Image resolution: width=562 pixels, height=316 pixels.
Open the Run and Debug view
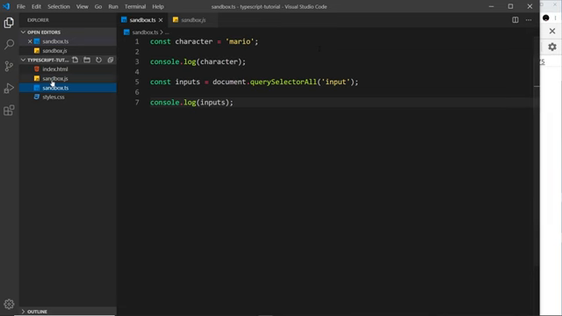click(9, 88)
